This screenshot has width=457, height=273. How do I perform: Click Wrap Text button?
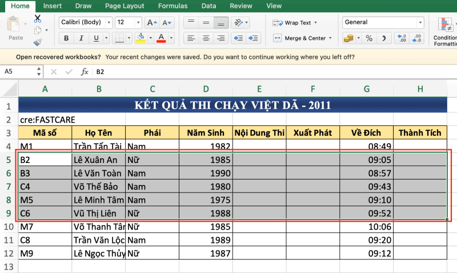click(291, 23)
